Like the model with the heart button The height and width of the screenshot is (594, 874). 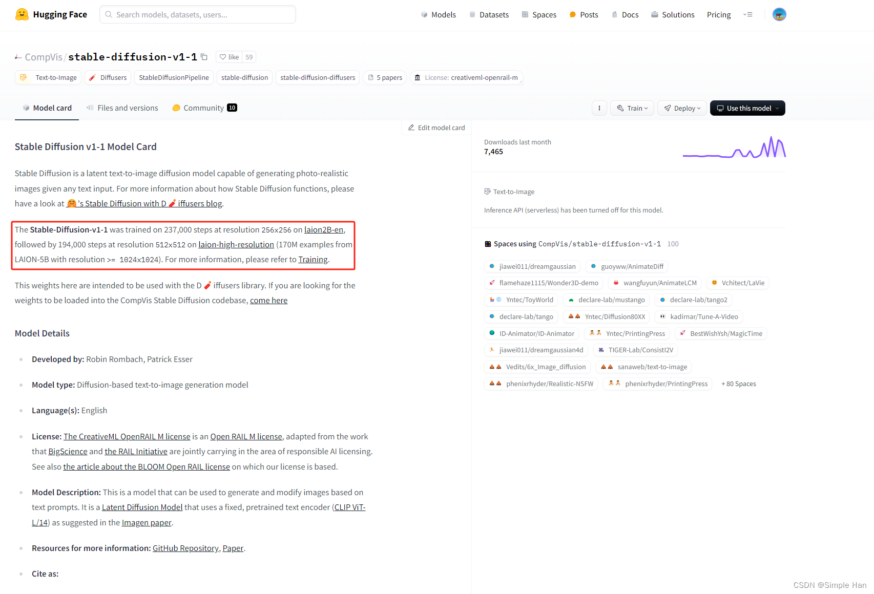click(x=229, y=57)
